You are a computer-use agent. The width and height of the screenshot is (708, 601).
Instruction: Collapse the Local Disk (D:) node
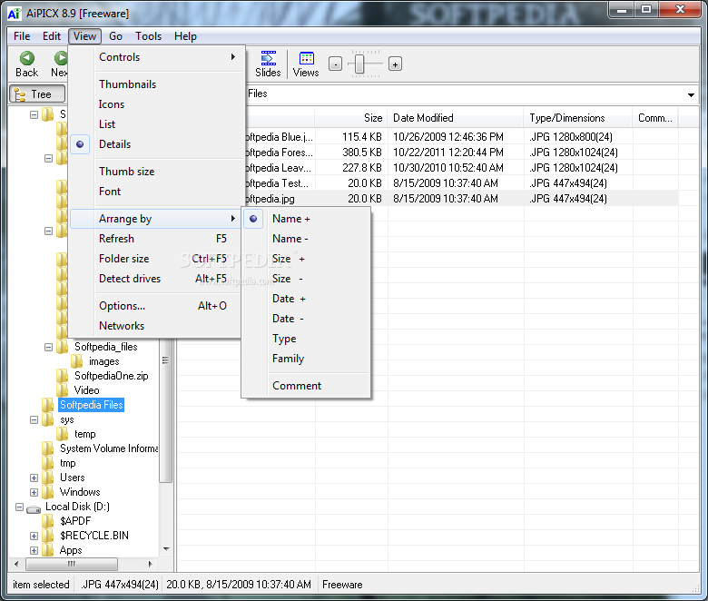19,507
